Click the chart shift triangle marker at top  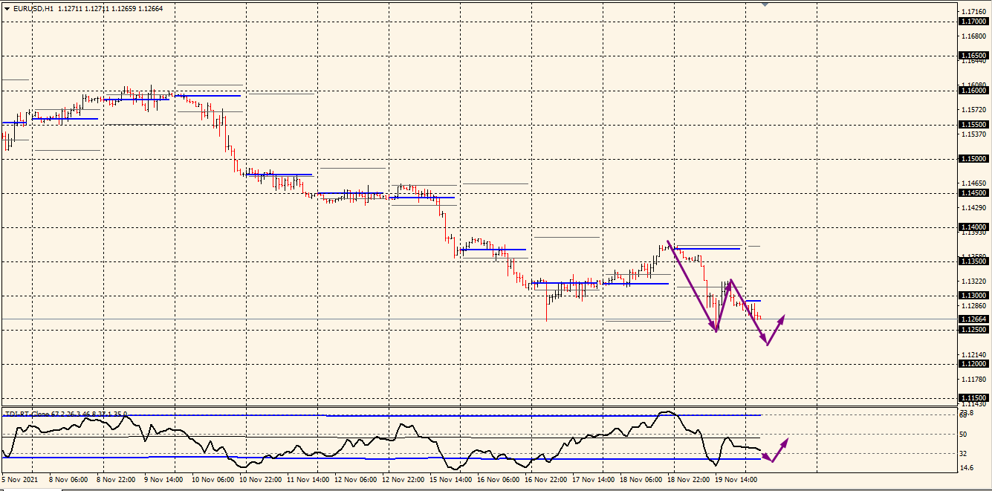(x=765, y=4)
